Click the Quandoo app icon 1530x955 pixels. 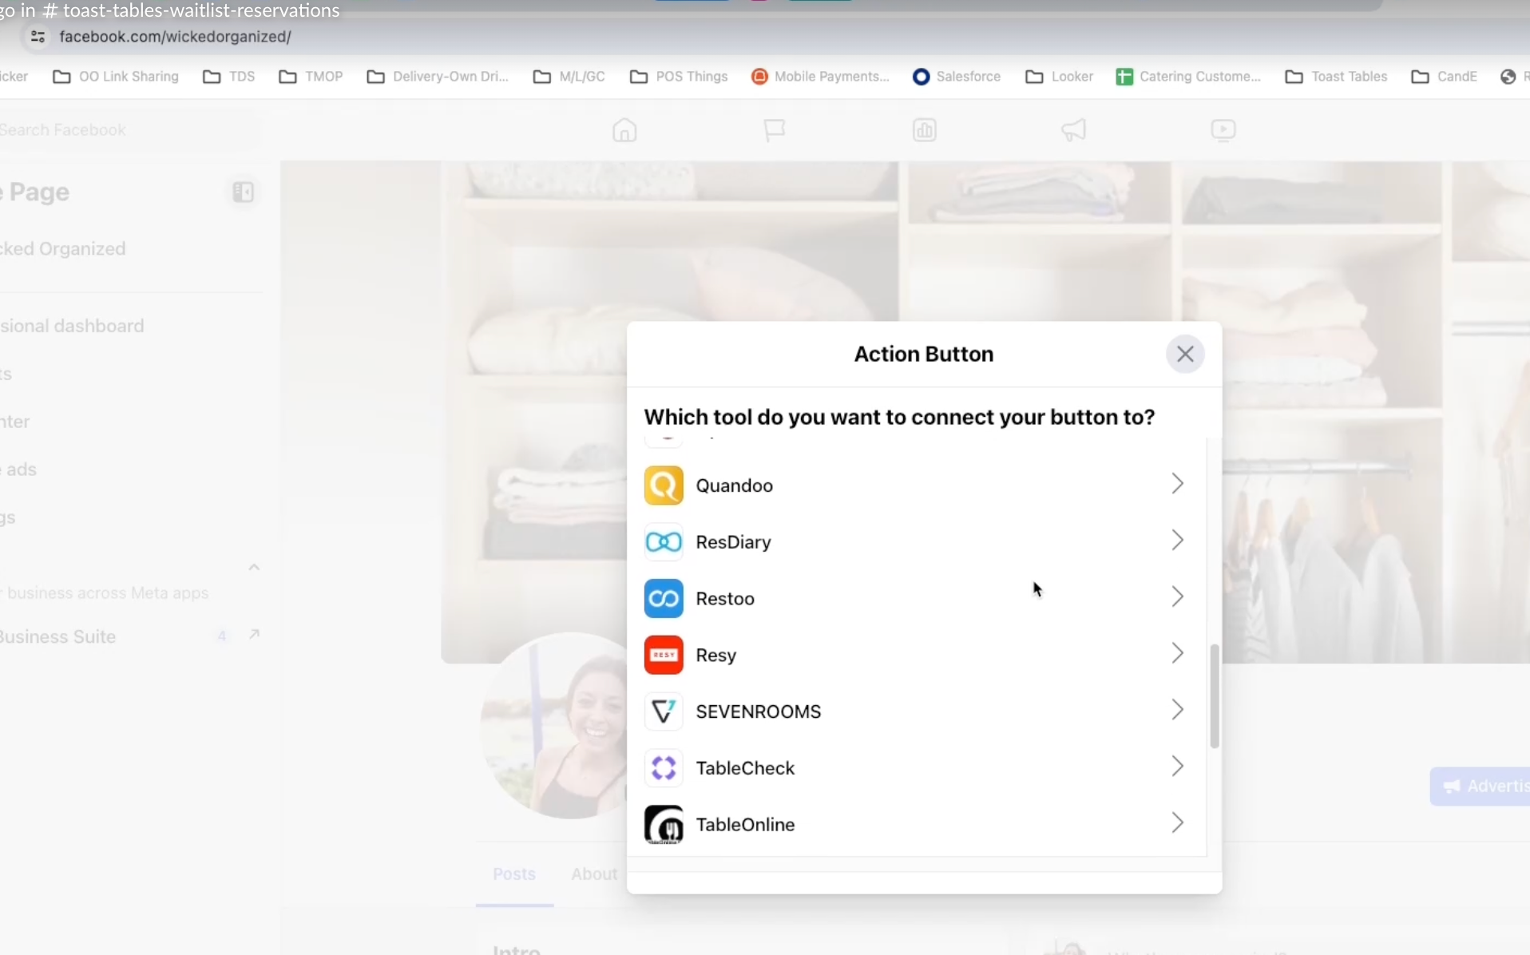point(664,485)
